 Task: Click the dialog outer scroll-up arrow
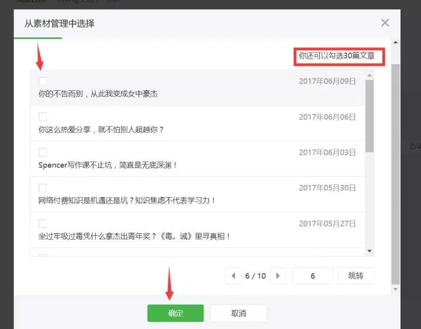point(395,43)
